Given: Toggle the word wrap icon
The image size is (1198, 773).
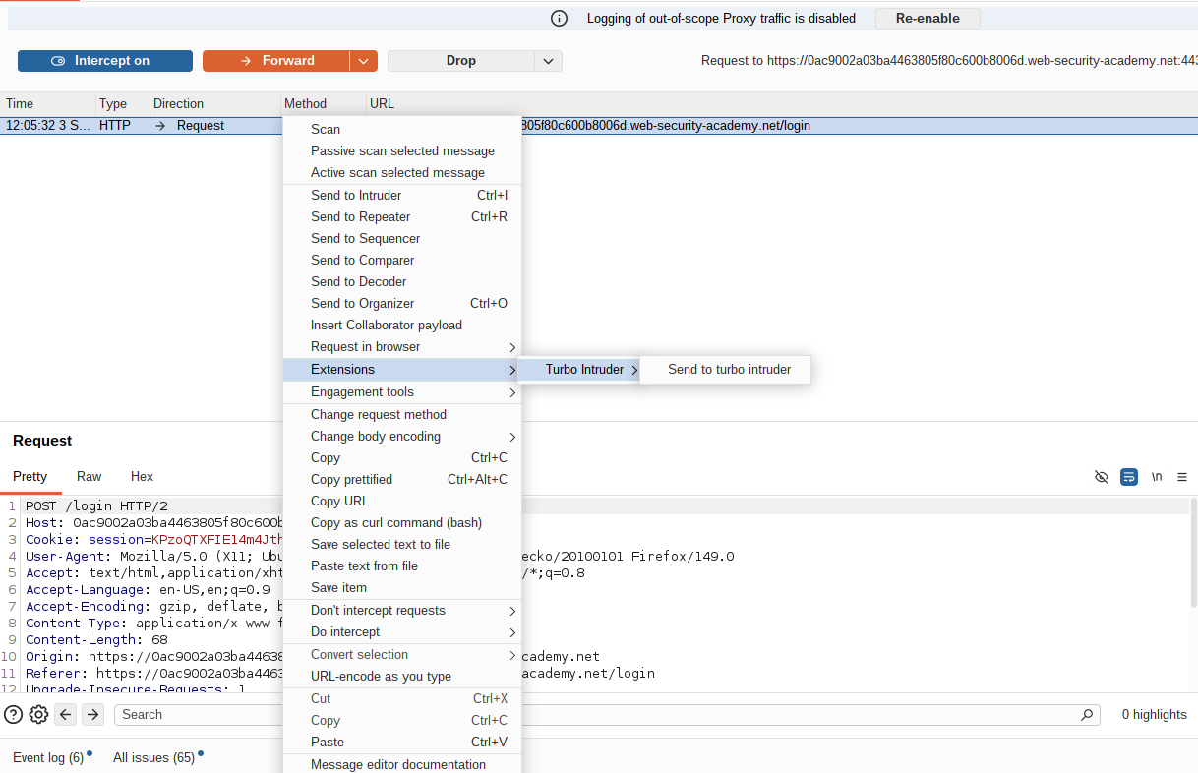Looking at the screenshot, I should coord(1129,477).
